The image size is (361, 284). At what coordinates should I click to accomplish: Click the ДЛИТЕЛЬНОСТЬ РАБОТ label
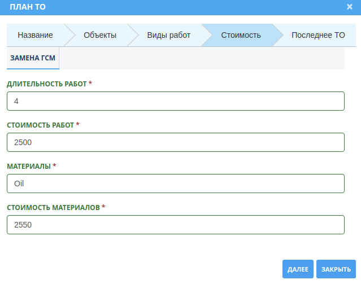click(46, 84)
